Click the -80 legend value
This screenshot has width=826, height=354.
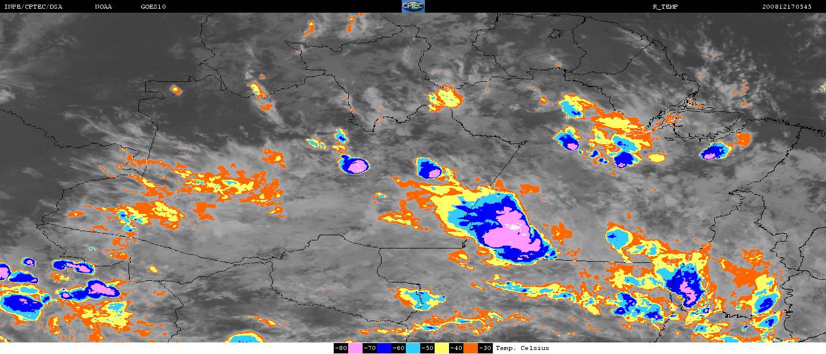(341, 348)
